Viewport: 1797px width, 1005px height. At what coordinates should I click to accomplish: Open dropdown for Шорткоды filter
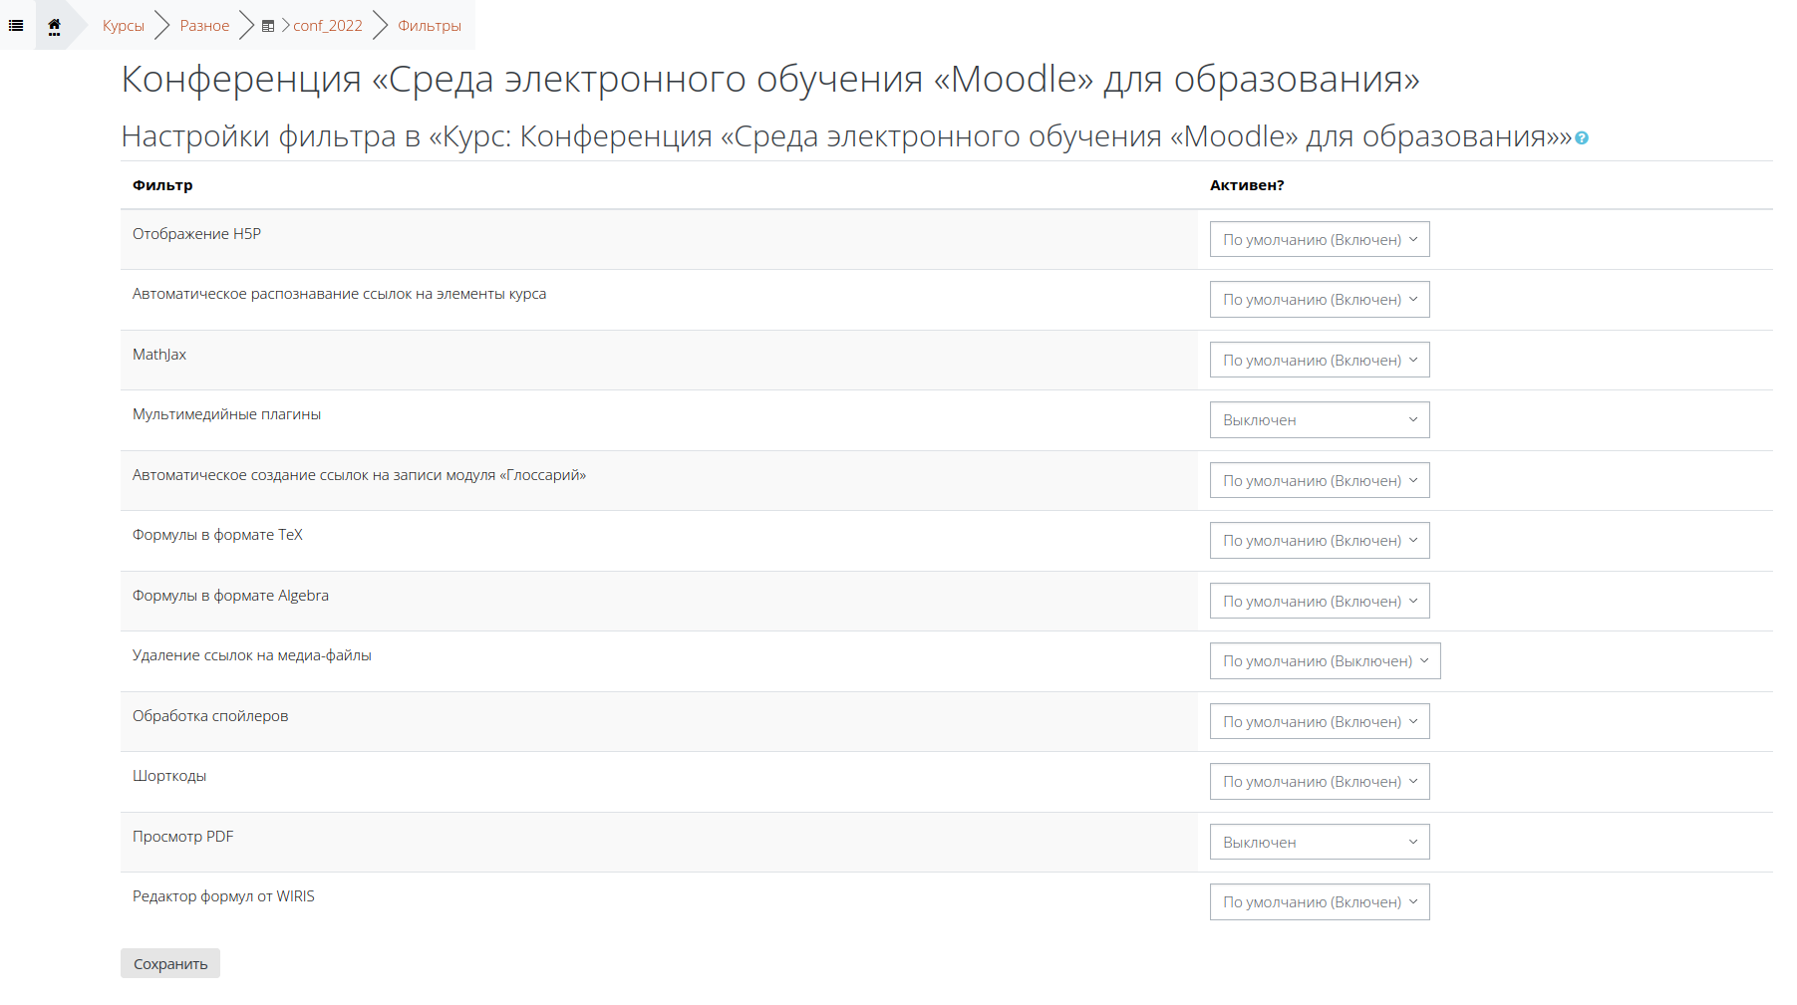tap(1320, 782)
